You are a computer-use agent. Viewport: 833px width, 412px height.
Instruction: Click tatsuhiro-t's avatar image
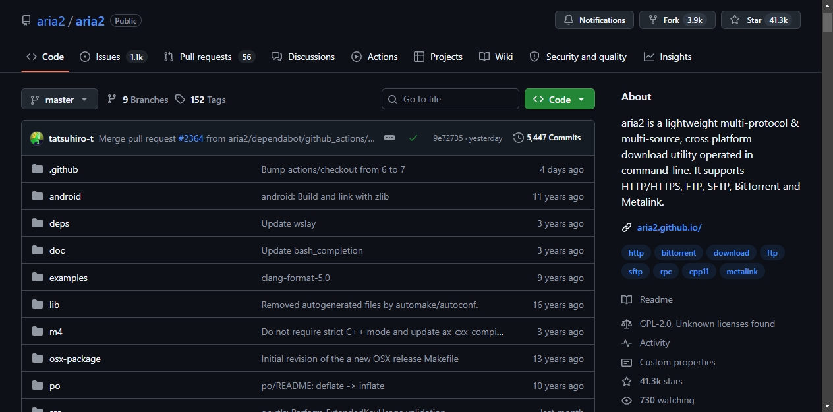point(37,138)
